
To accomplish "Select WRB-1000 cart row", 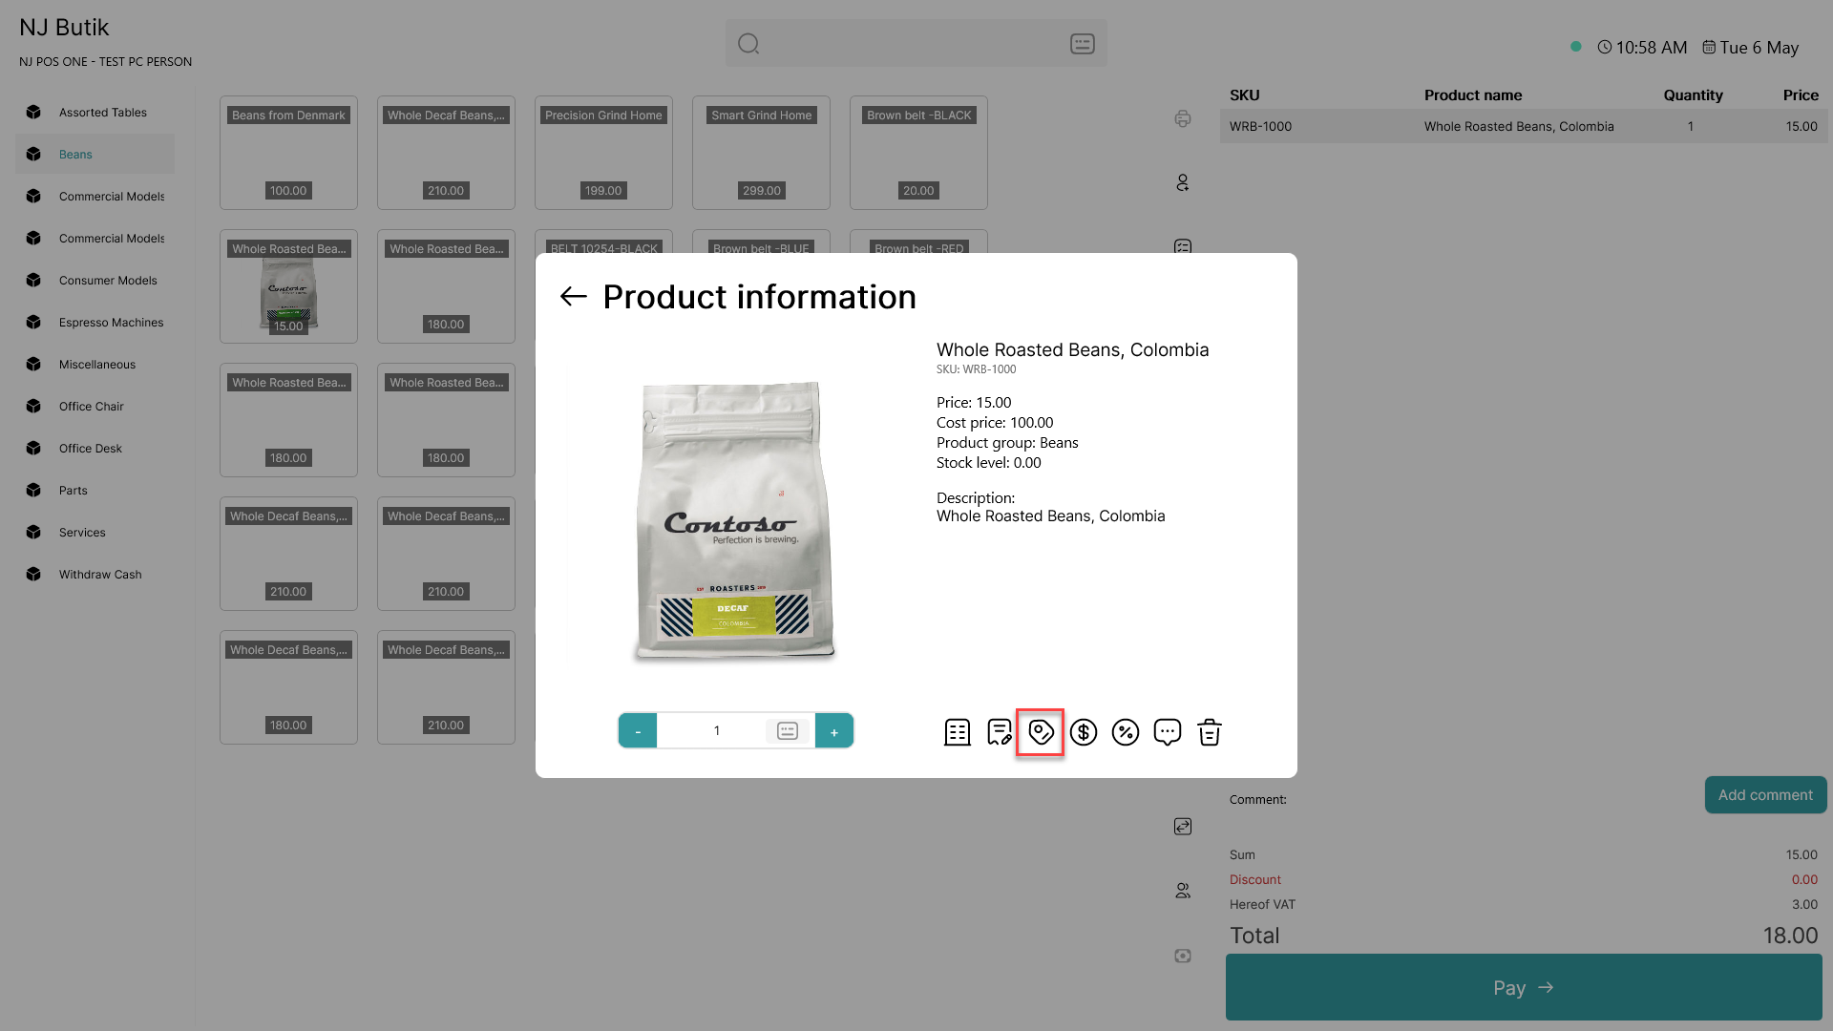I will click(1524, 126).
